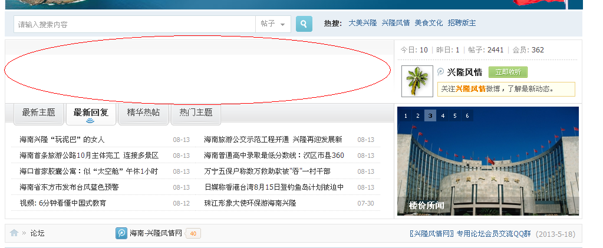Image resolution: width=603 pixels, height=248 pixels.
Task: Open hot search link 兴隆风情
Action: [x=396, y=23]
